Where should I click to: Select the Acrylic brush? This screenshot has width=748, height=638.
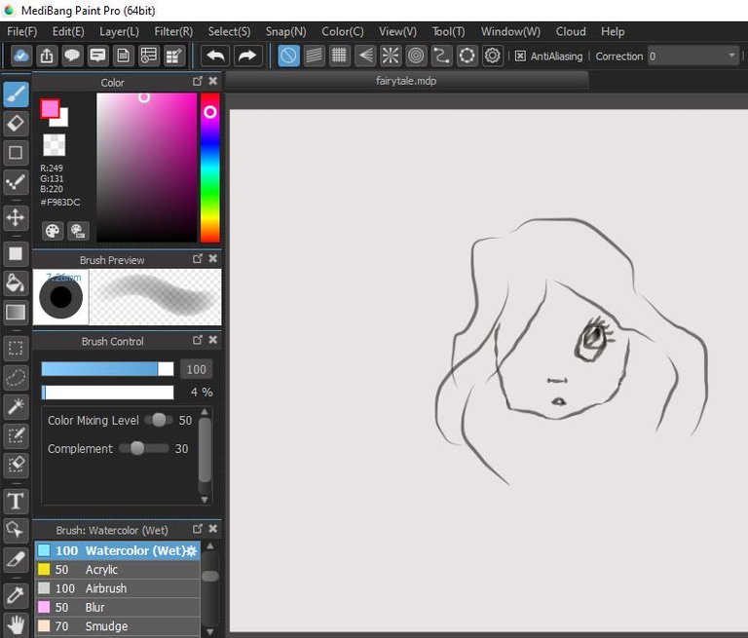coord(117,569)
